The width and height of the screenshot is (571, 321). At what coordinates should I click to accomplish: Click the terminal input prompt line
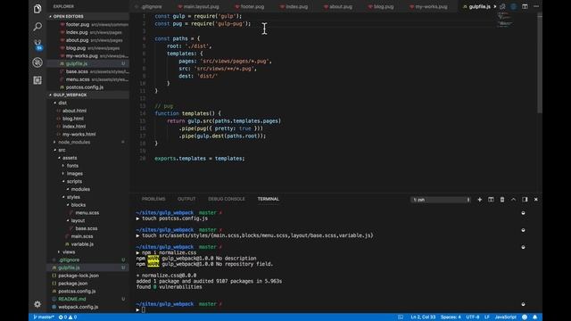(x=143, y=309)
